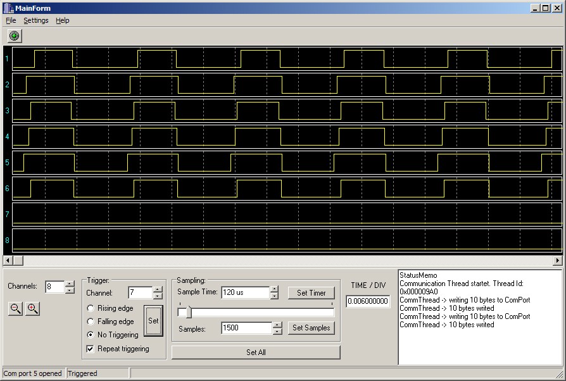This screenshot has height=381, width=566.
Task: Increase Sample Time using the up arrow
Action: [274, 289]
